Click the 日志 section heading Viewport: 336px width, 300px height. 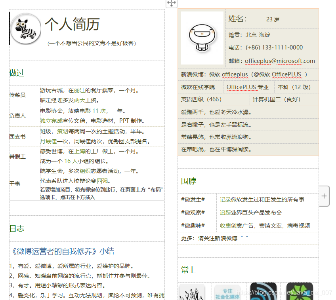(17, 228)
